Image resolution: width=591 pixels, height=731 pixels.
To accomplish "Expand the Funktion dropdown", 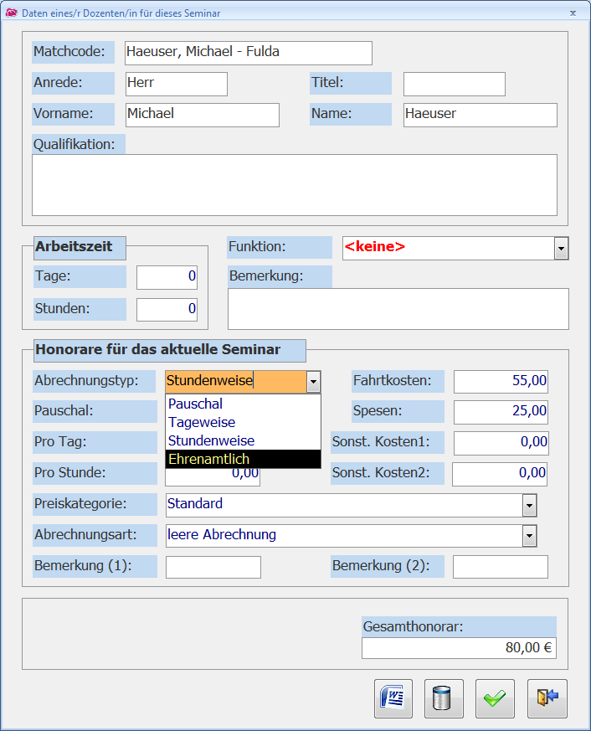I will [561, 248].
